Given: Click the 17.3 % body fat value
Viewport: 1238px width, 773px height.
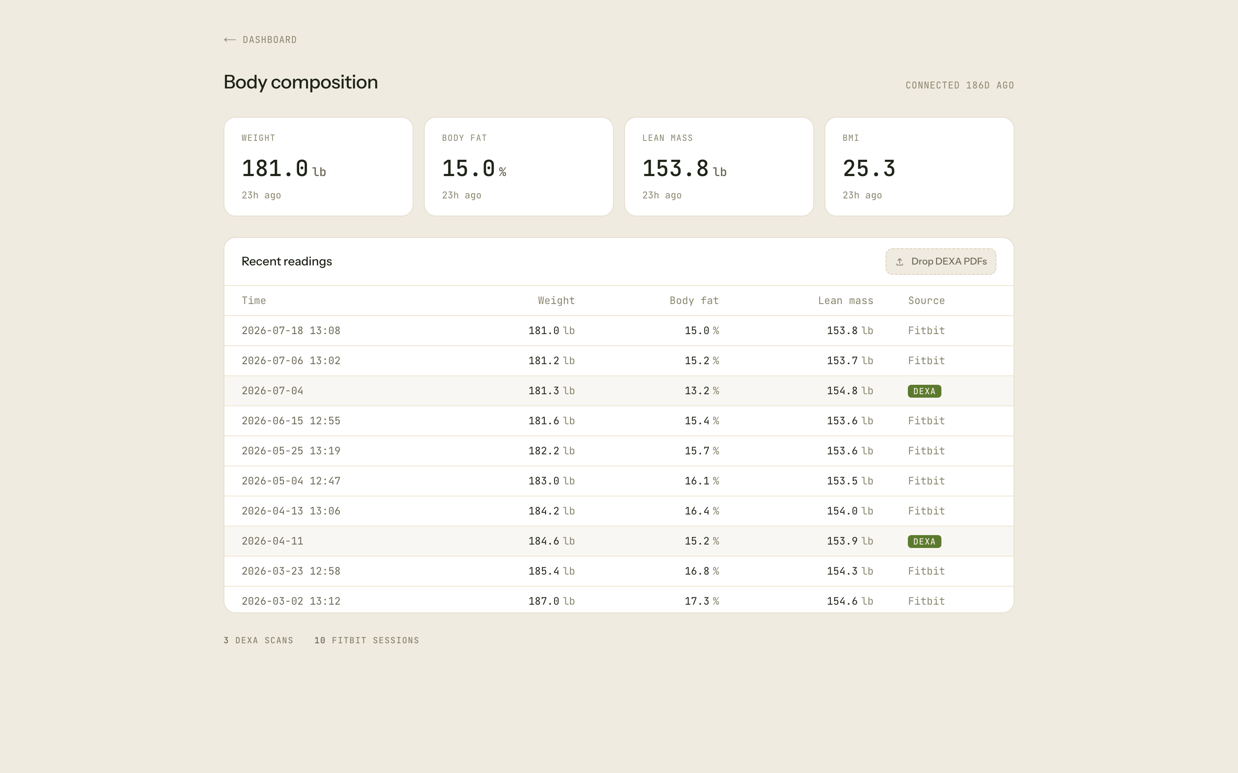Looking at the screenshot, I should point(702,601).
